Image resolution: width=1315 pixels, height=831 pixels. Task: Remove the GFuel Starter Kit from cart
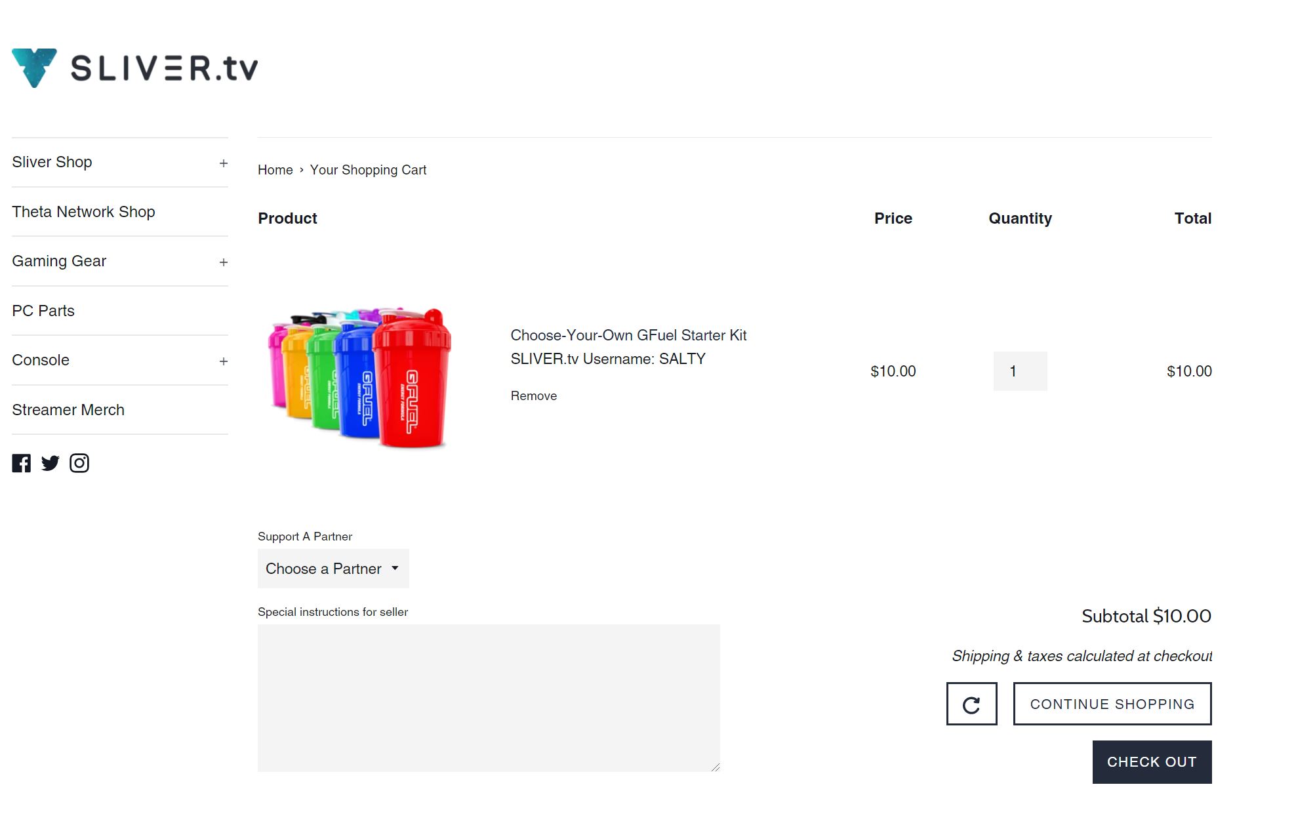pos(534,395)
